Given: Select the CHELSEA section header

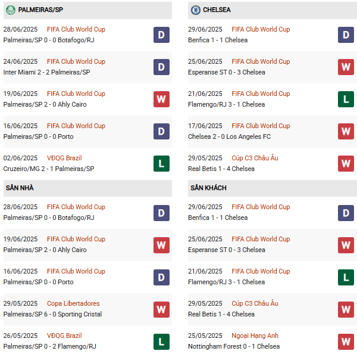Looking at the screenshot, I should pyautogui.click(x=217, y=10).
